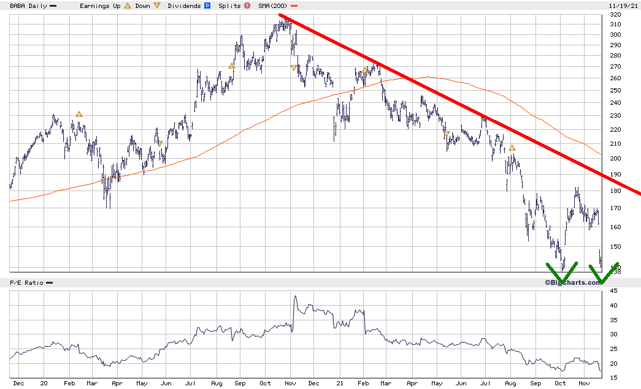This screenshot has width=641, height=389.
Task: Open the earnings-up marker near August 2021
Action: point(512,148)
